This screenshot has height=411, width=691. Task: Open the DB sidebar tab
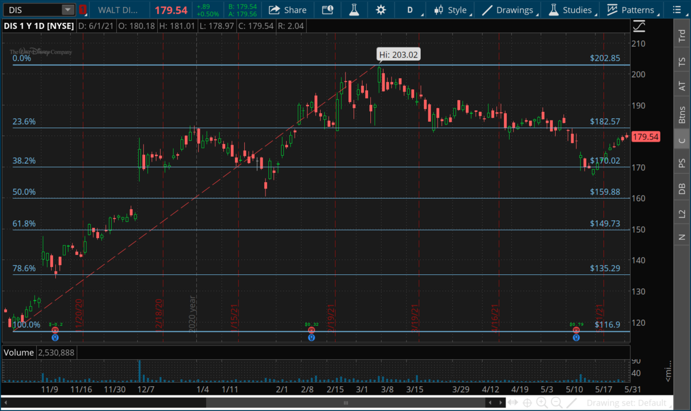(682, 188)
